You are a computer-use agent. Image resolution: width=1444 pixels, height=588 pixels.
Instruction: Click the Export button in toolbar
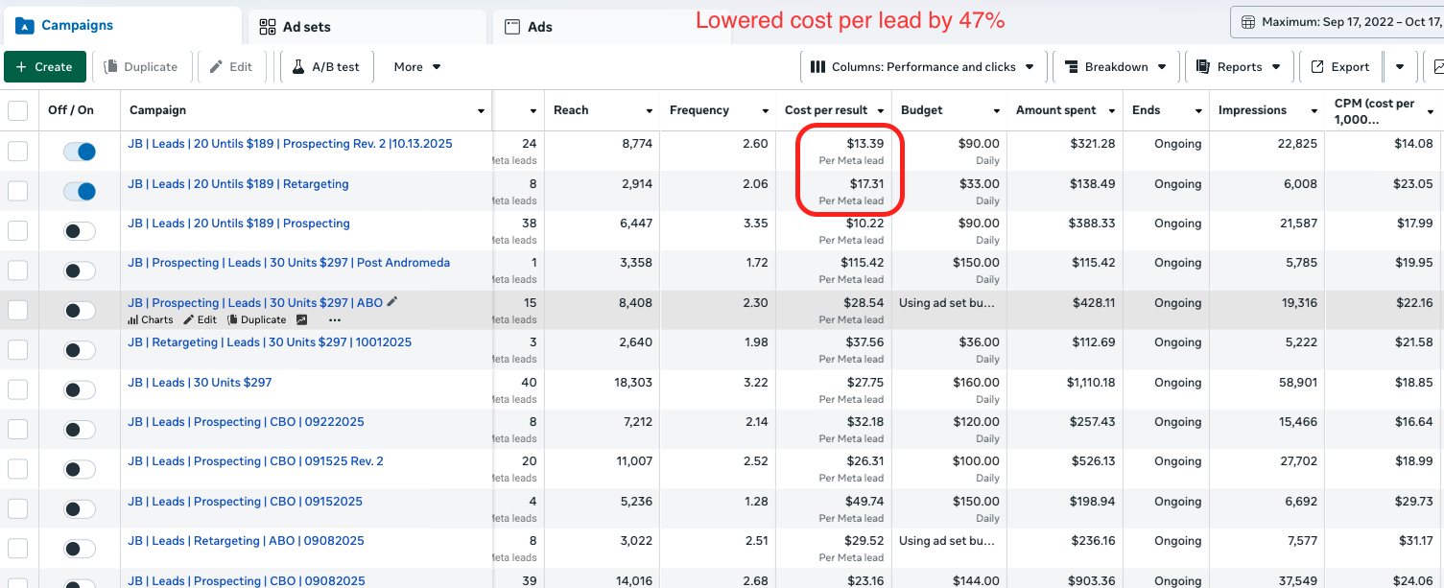point(1339,67)
